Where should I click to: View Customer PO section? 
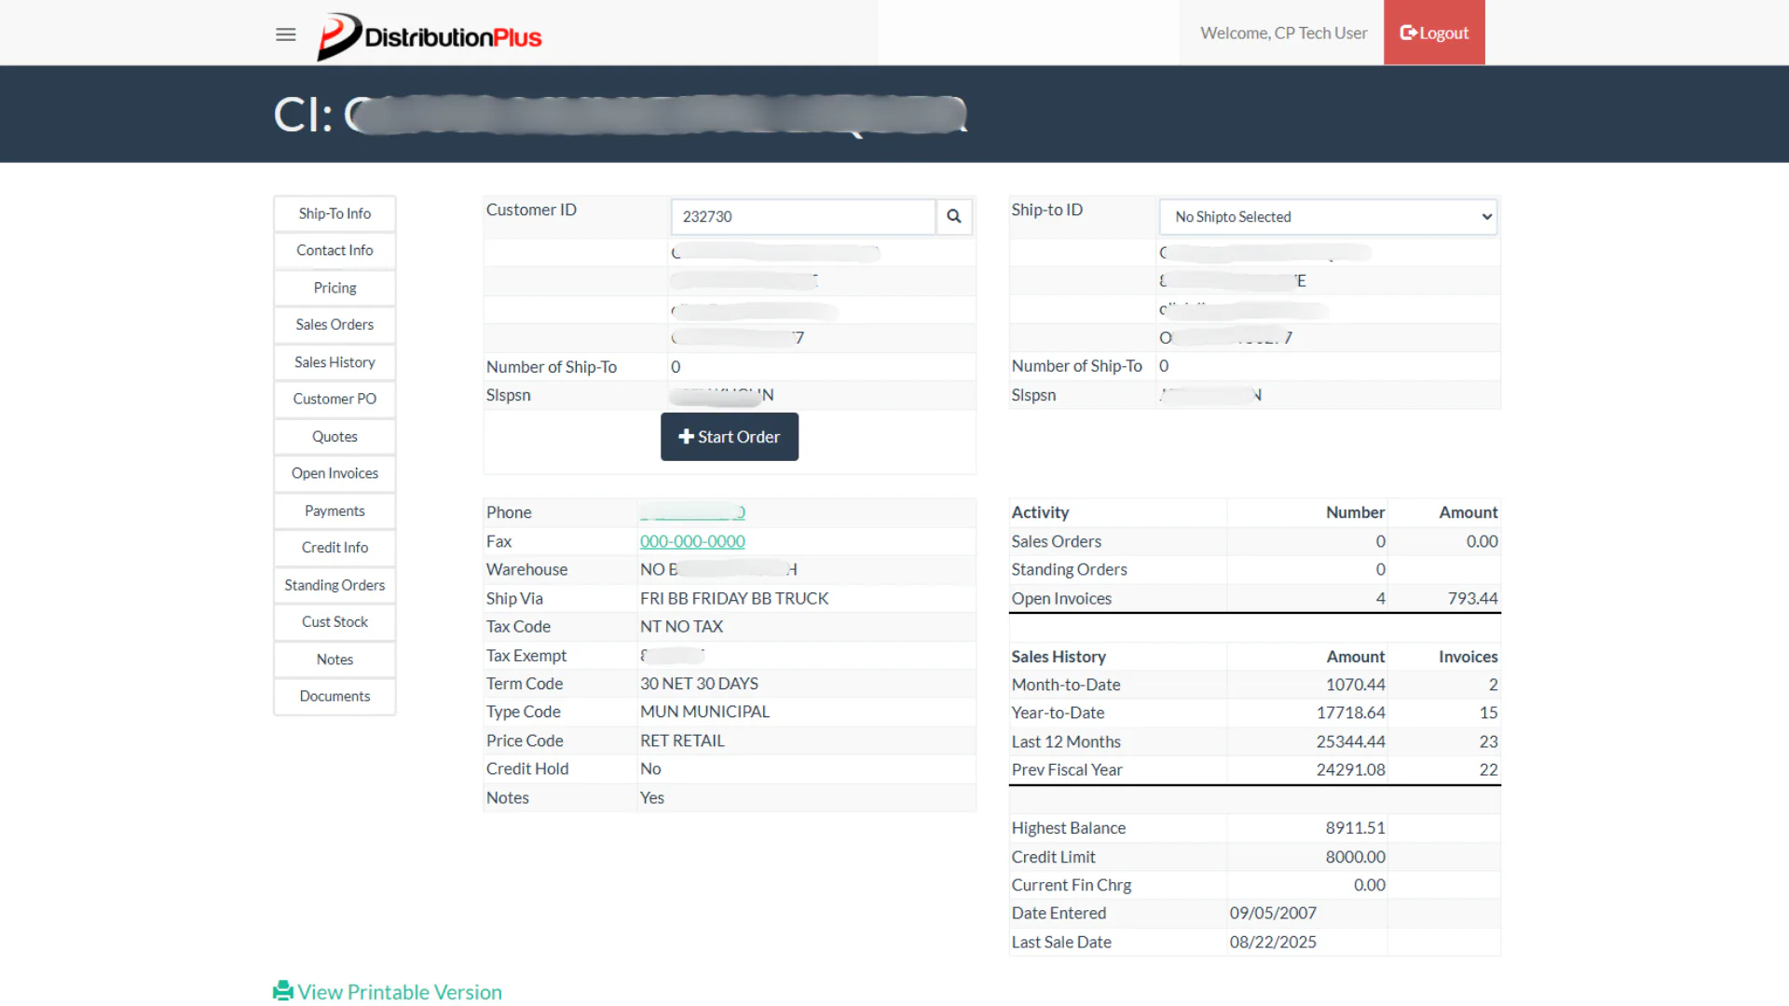pos(335,399)
